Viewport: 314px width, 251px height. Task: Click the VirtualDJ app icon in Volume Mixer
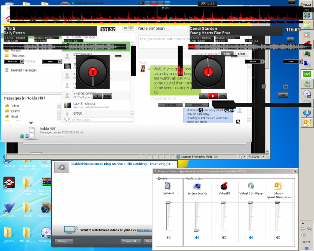224,186
